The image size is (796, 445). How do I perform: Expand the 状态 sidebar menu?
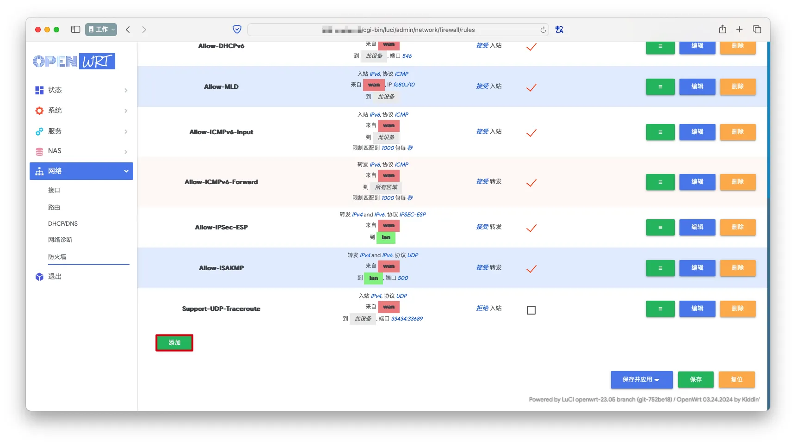point(81,90)
